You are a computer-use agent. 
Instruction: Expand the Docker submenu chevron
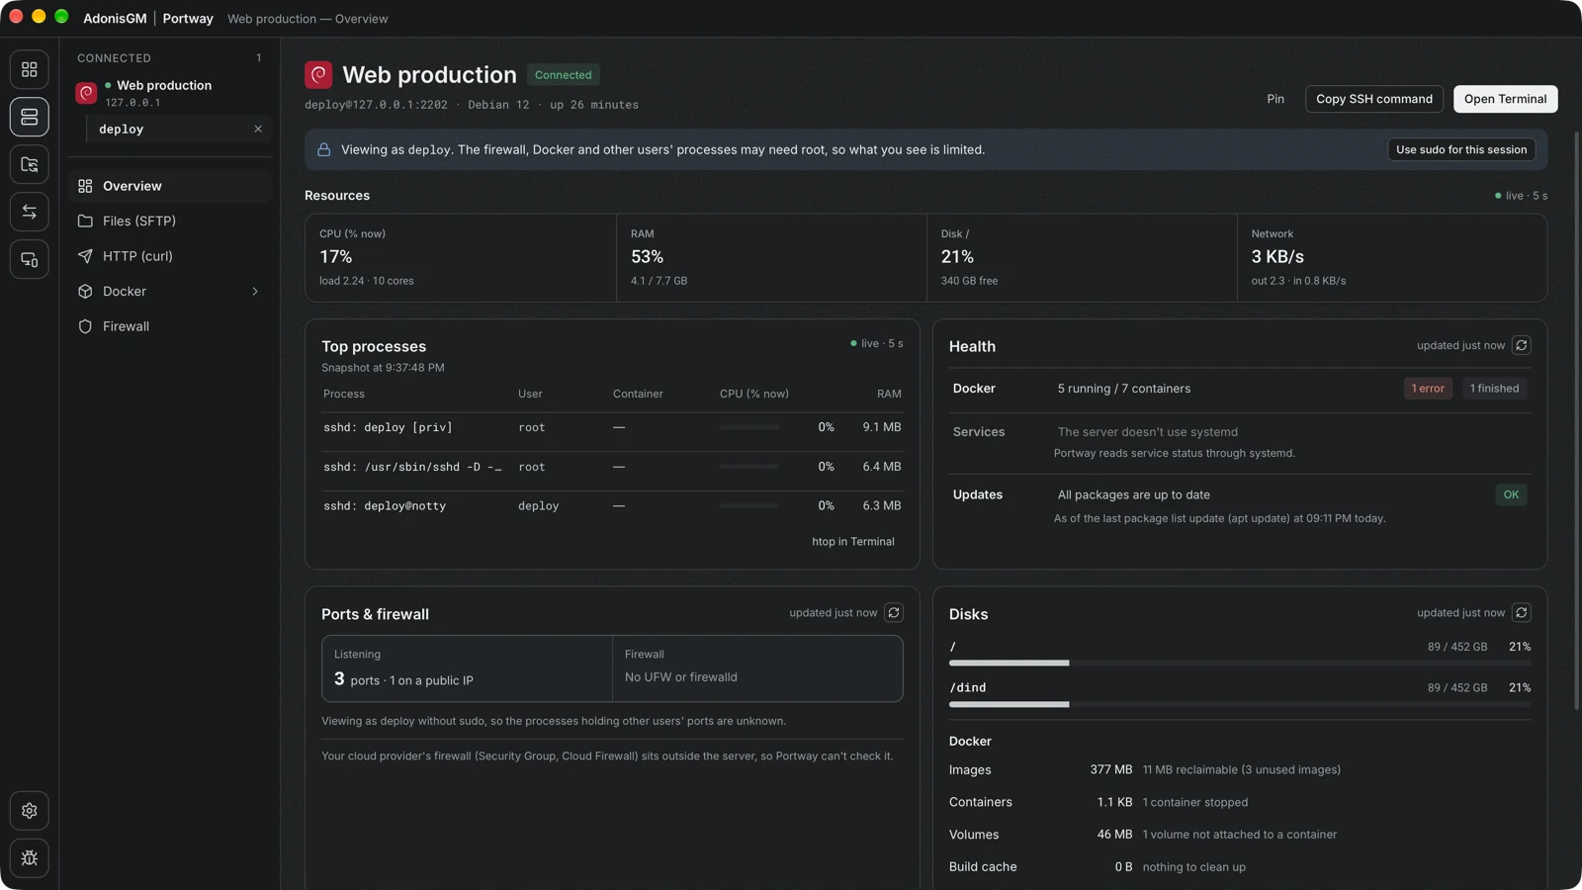(255, 292)
